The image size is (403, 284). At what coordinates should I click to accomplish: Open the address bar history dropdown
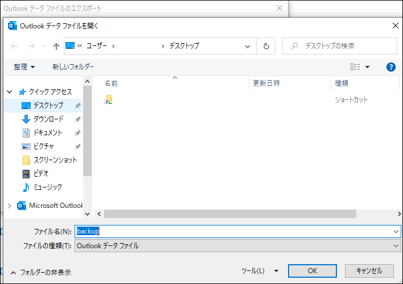248,47
